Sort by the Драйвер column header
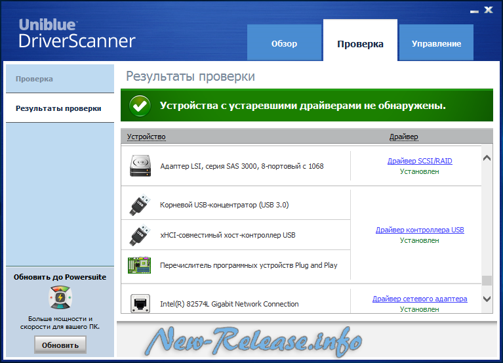This screenshot has height=363, width=503. (403, 137)
